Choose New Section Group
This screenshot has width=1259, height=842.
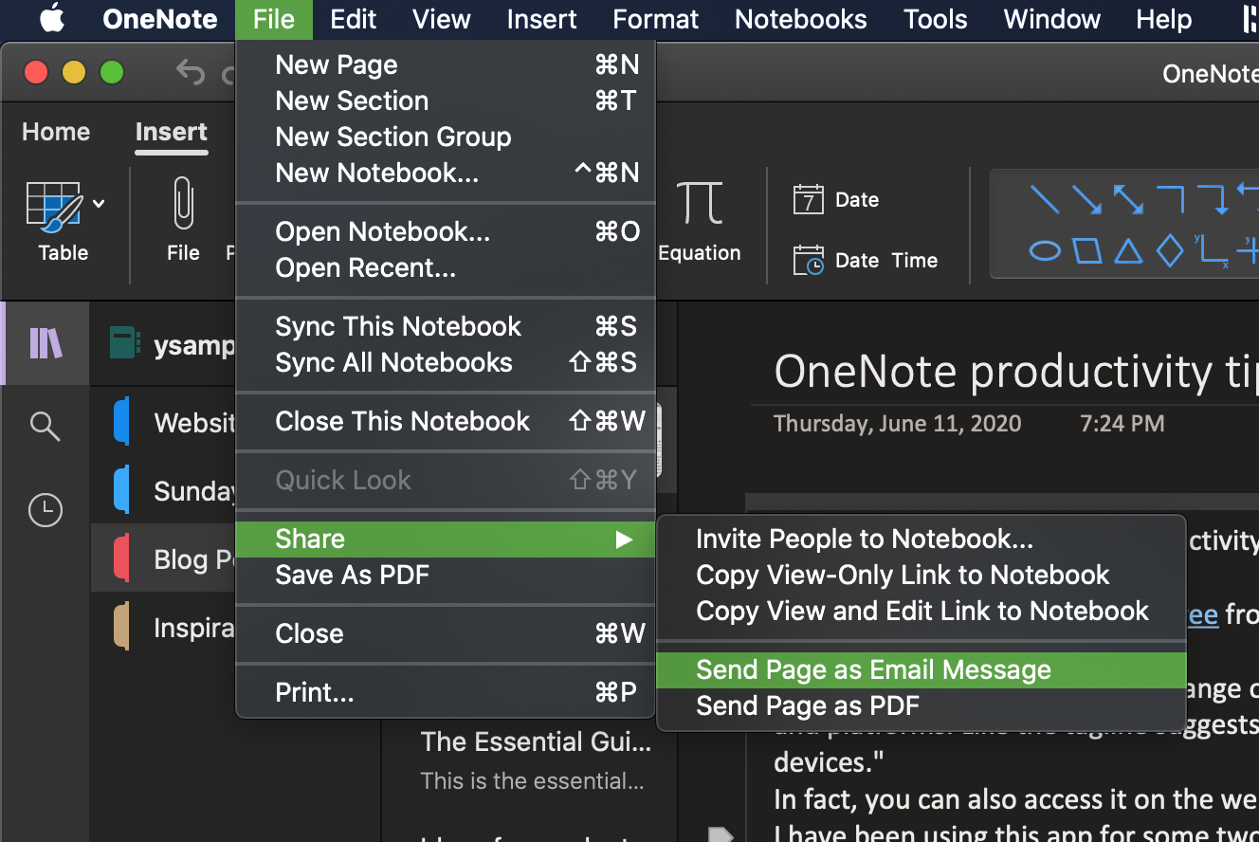(x=445, y=137)
